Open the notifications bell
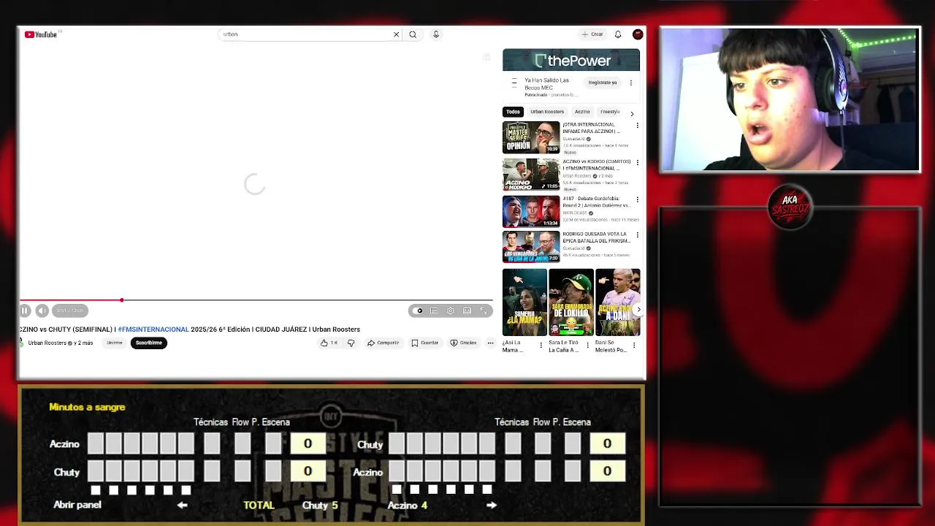The width and height of the screenshot is (935, 526). click(x=618, y=34)
